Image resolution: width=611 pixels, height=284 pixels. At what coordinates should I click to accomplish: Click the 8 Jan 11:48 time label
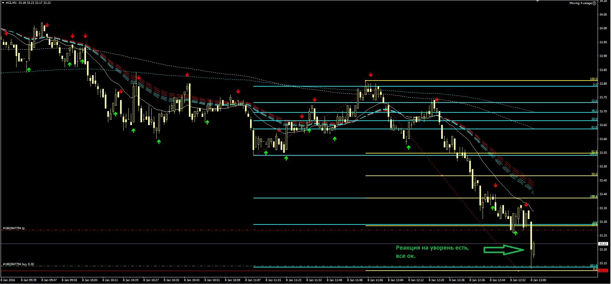(x=355, y=280)
